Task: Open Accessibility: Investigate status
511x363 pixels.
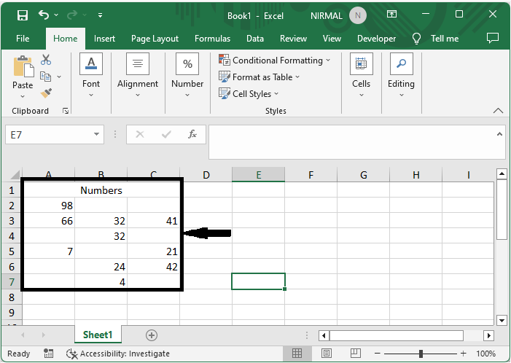Action: click(x=117, y=354)
